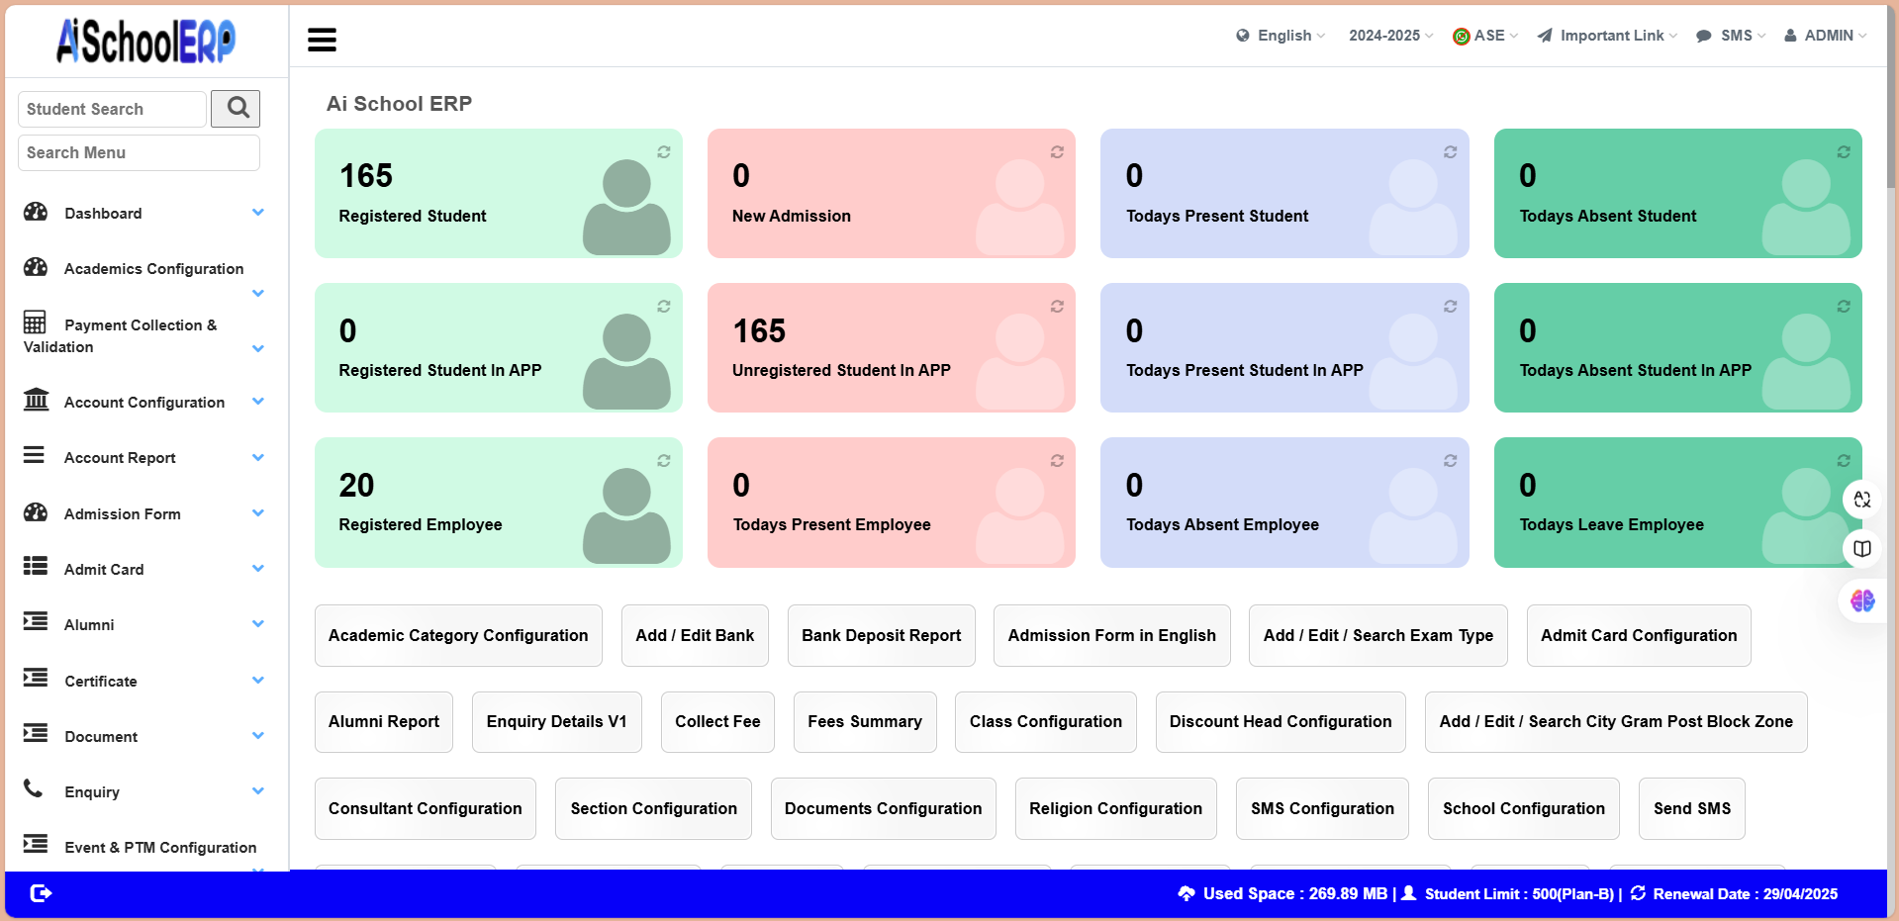
Task: Click the logout icon in bottom bar
Action: tap(41, 893)
